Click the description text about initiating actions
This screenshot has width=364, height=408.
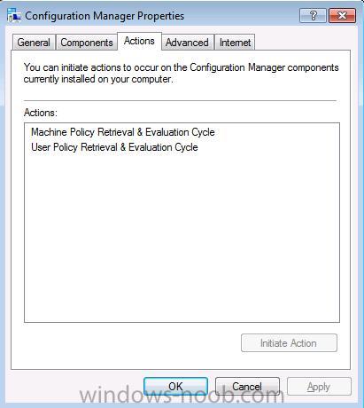click(181, 74)
